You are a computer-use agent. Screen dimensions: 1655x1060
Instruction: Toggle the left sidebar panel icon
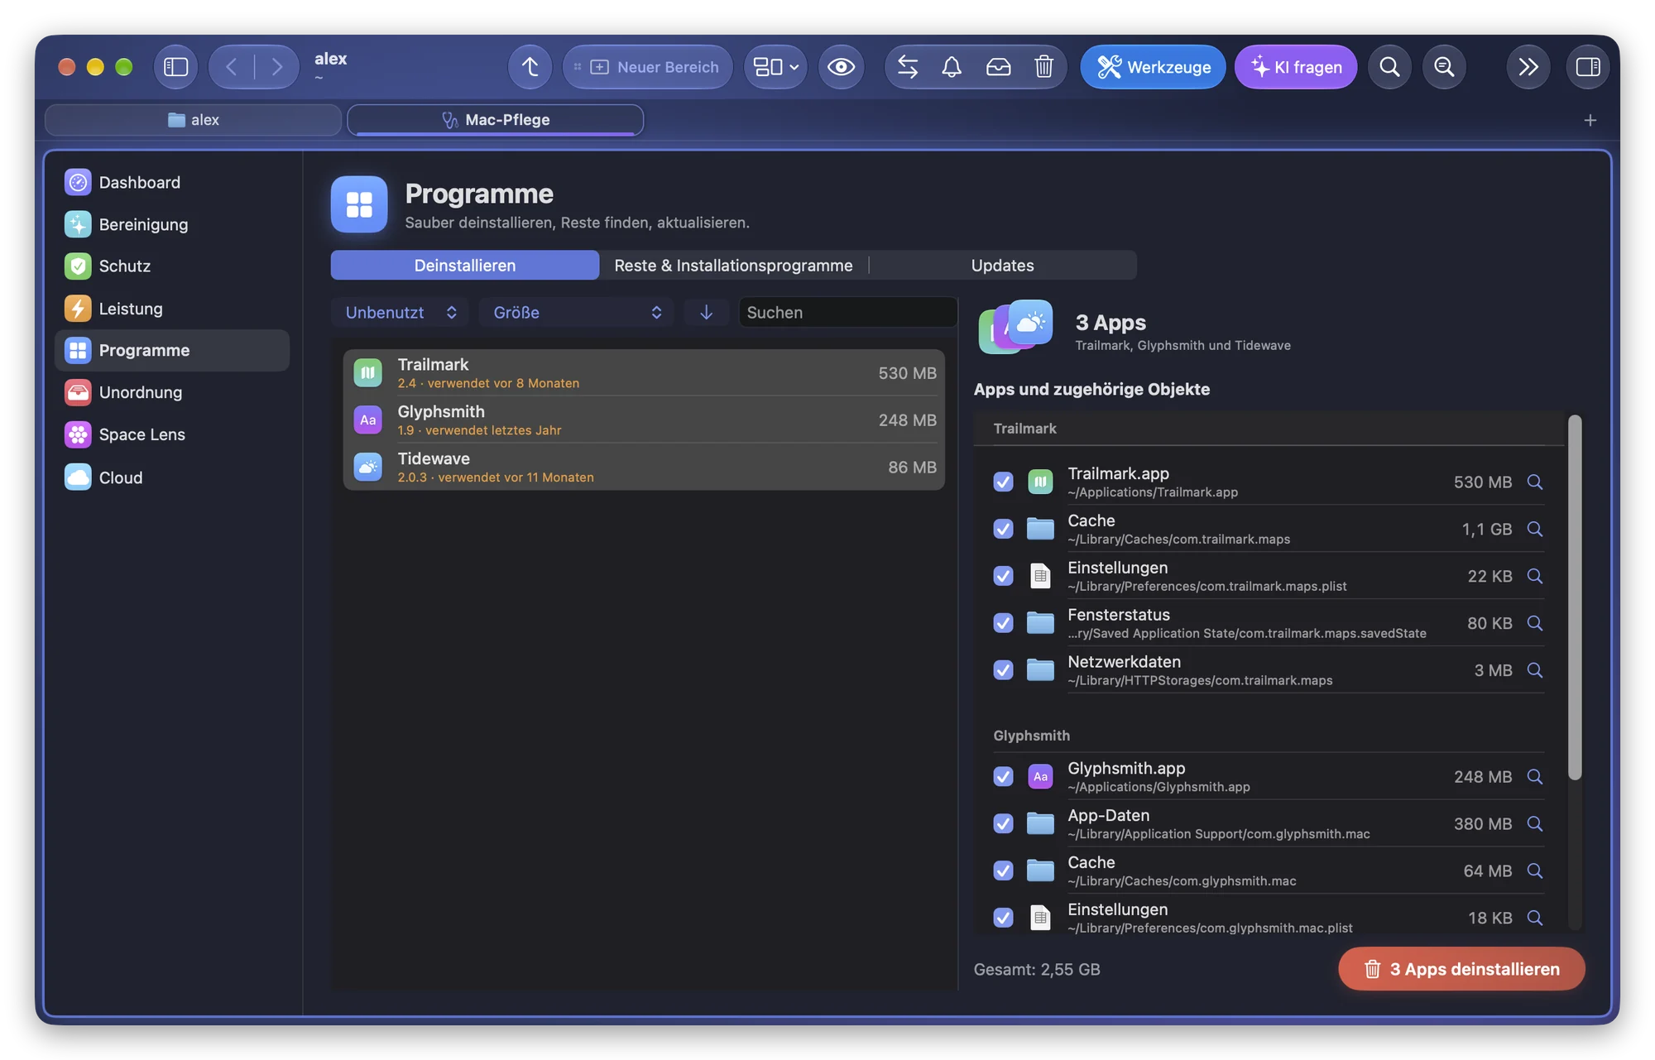pos(175,67)
